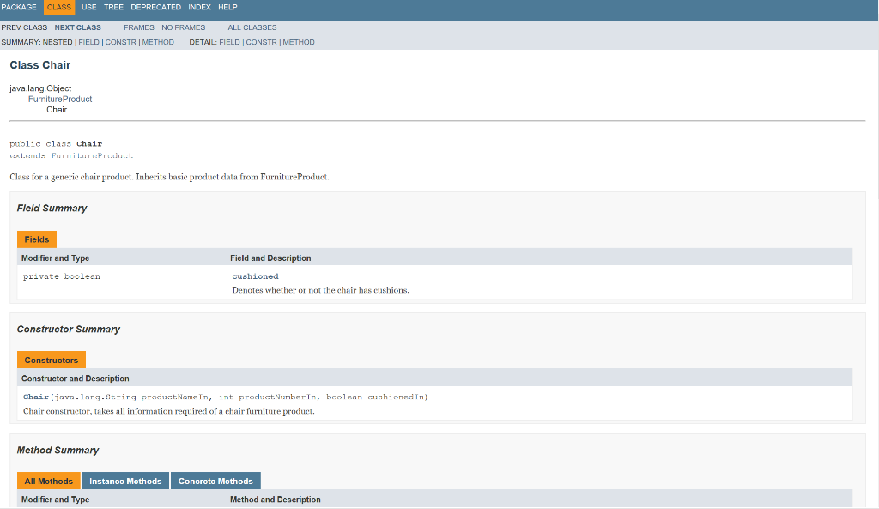The height and width of the screenshot is (509, 879).
Task: Open the FurnitureProduct superclass page
Action: 59,98
